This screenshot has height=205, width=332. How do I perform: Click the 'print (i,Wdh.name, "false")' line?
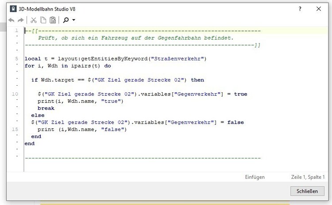click(x=82, y=130)
